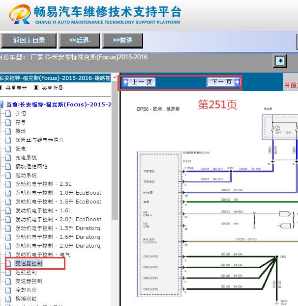Click the diagram title DPS6 - 欧洲，俄罗斯
Screen dimensions: 298x306
click(158, 109)
